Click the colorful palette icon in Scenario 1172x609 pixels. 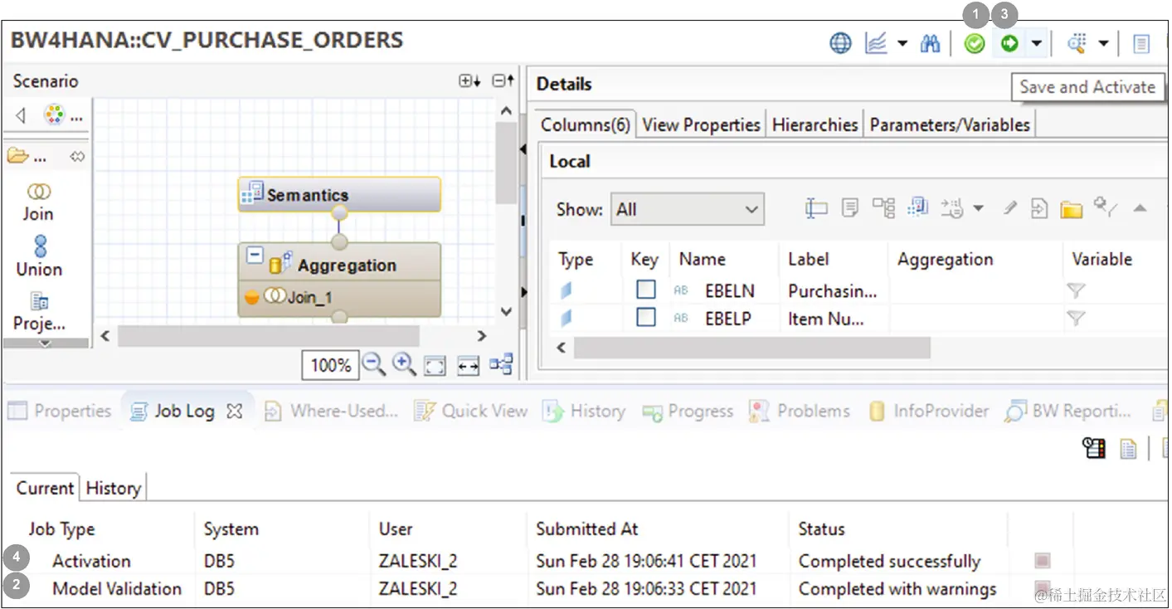[54, 115]
